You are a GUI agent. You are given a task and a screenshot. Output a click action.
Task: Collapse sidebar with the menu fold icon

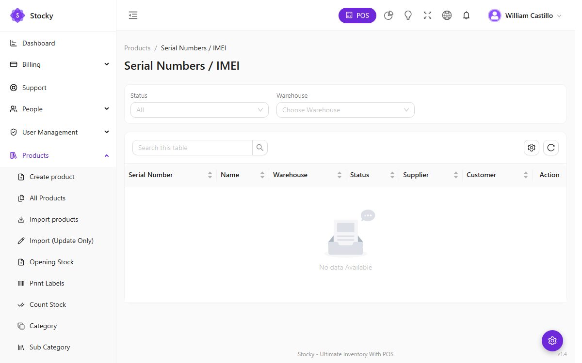point(133,15)
